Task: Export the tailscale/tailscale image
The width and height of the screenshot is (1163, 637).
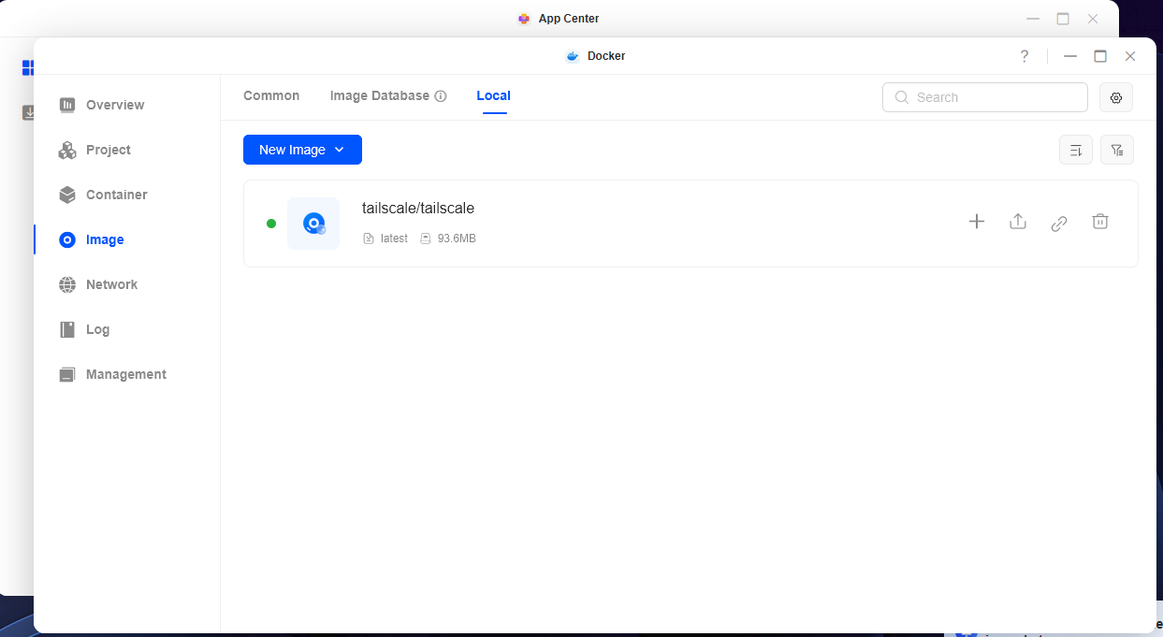Action: pyautogui.click(x=1018, y=222)
